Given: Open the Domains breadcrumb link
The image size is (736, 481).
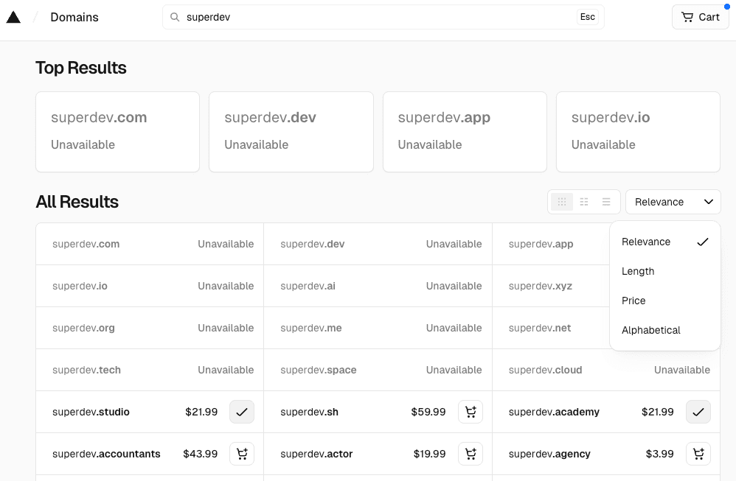Looking at the screenshot, I should point(74,16).
